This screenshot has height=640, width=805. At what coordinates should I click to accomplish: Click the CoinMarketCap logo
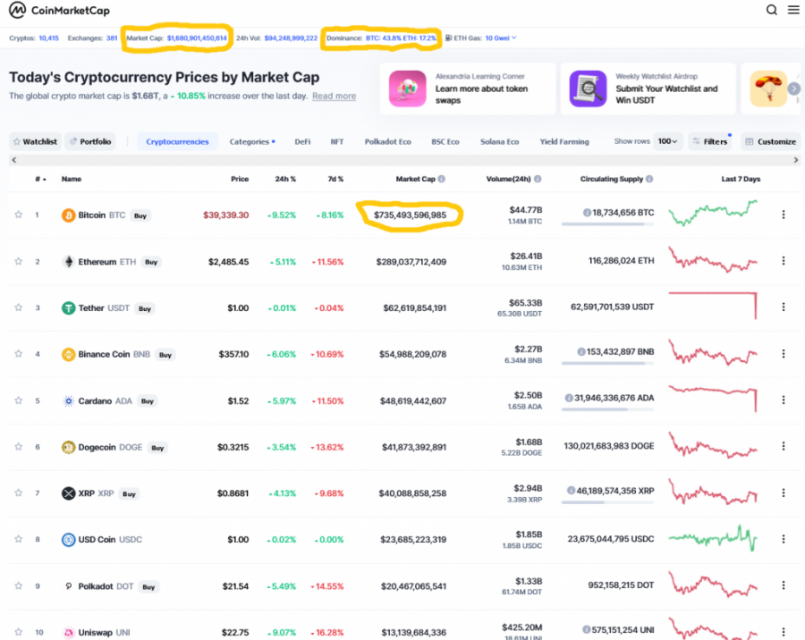tap(60, 10)
